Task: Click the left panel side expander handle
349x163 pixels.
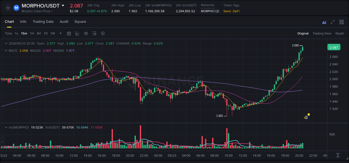Action: 3,142
